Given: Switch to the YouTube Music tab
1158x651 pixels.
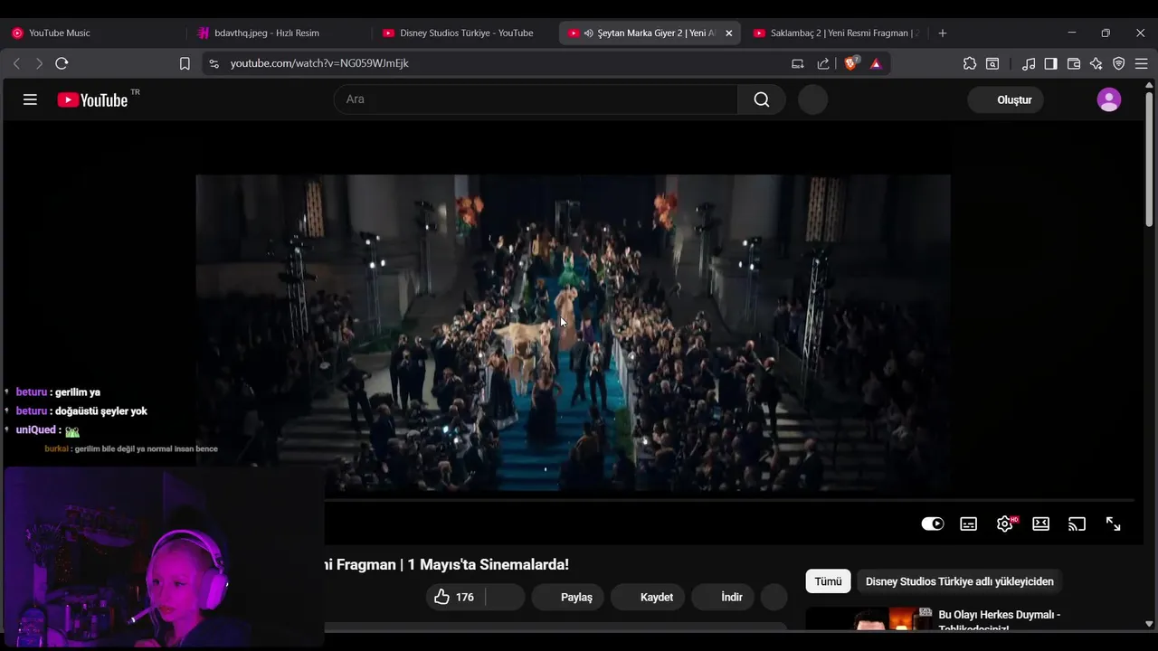Looking at the screenshot, I should click(x=93, y=33).
